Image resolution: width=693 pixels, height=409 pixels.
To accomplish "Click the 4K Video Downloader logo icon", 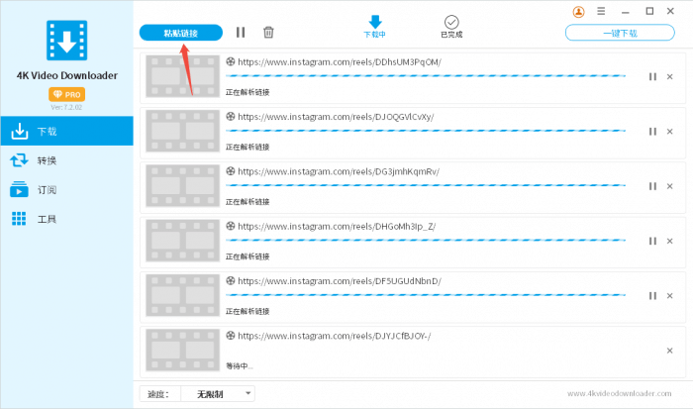I will tap(66, 41).
